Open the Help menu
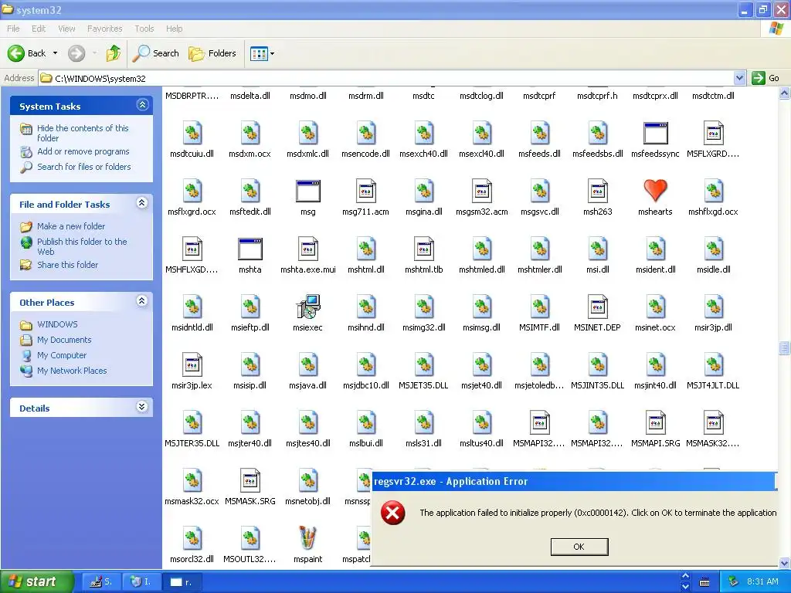791x593 pixels. 174,29
